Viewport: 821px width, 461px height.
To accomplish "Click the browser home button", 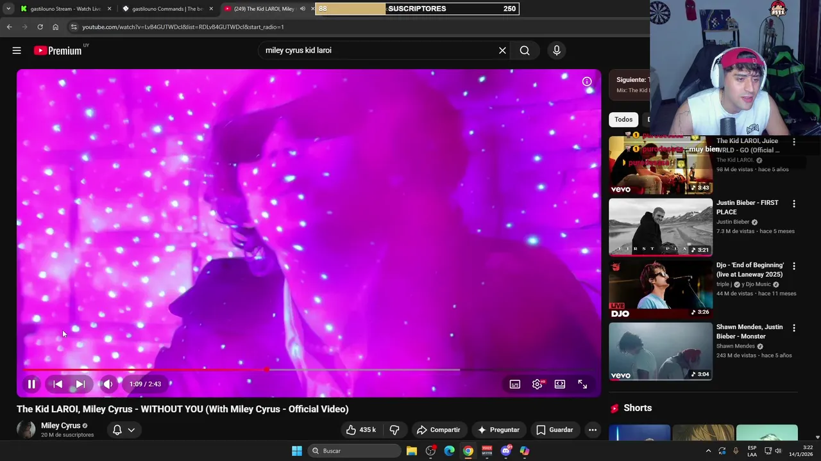I will point(55,27).
